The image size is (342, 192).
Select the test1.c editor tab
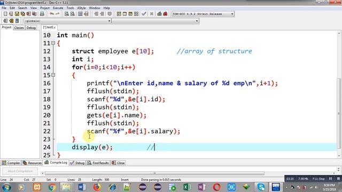tap(49, 27)
